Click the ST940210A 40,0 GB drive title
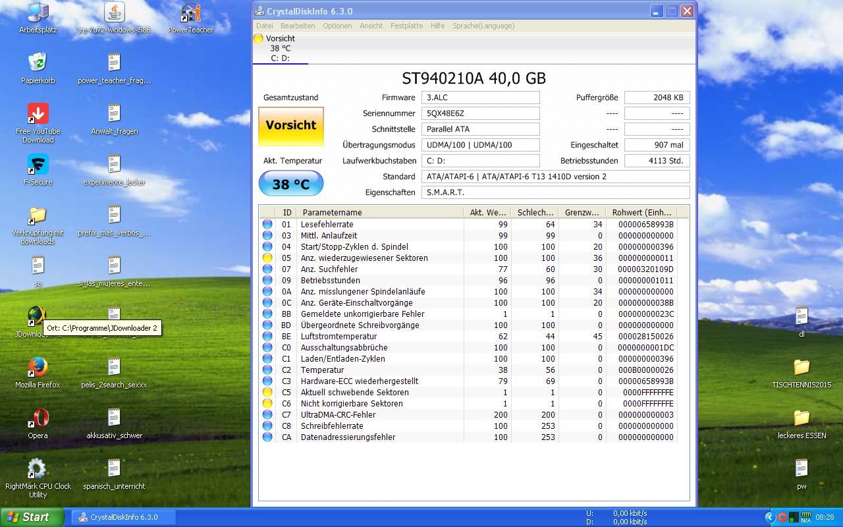The height and width of the screenshot is (527, 843). click(x=474, y=78)
